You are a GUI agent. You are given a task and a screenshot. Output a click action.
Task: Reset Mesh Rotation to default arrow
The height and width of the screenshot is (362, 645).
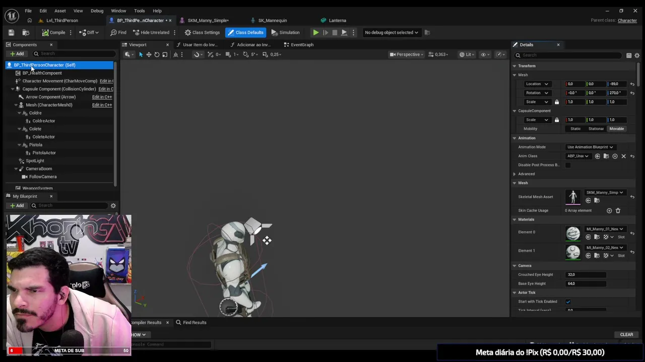[x=632, y=93]
